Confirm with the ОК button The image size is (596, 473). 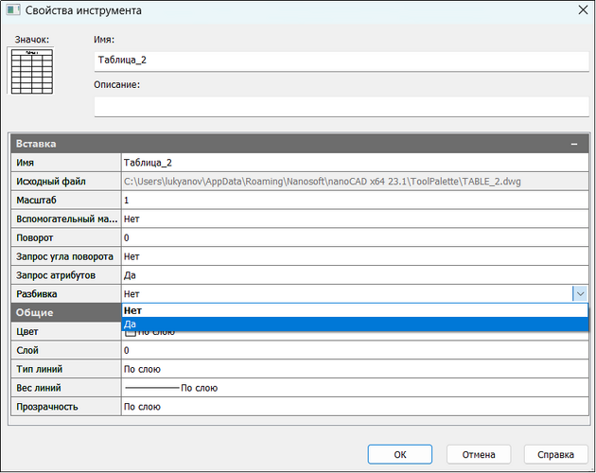400,455
